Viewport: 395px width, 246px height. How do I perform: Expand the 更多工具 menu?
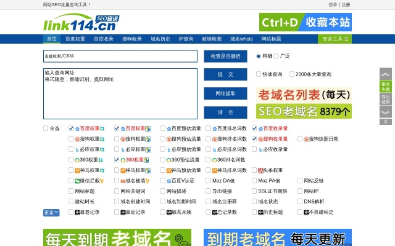tap(336, 39)
